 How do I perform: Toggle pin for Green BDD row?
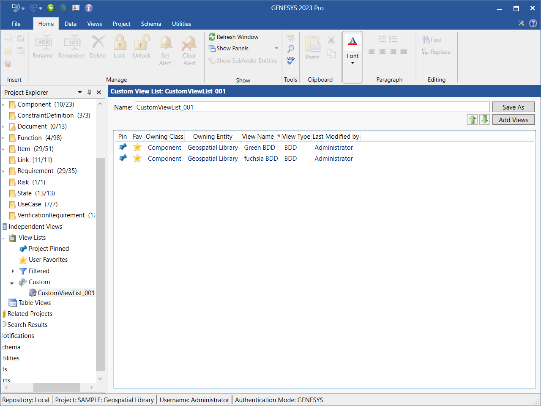123,147
